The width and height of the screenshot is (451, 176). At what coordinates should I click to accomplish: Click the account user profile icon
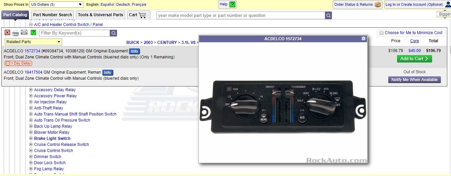[x=448, y=4]
